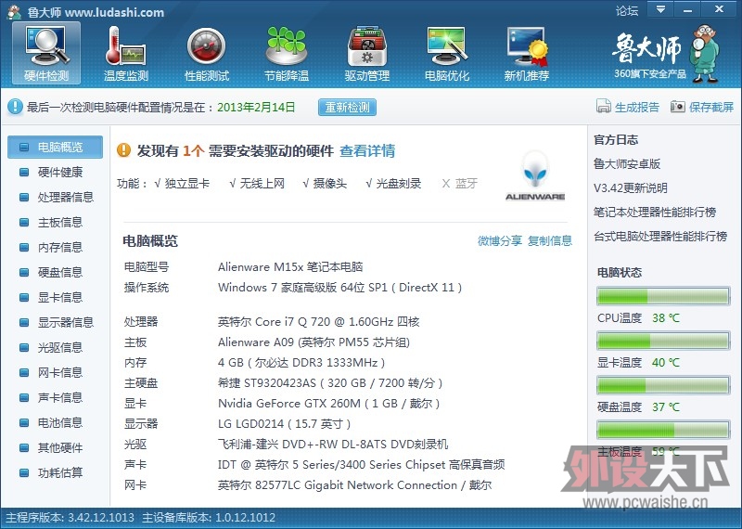Open the 温度监测 temperature monitor

(126, 53)
